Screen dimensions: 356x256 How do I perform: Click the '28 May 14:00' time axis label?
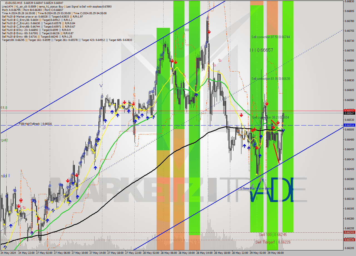[x=205, y=253]
